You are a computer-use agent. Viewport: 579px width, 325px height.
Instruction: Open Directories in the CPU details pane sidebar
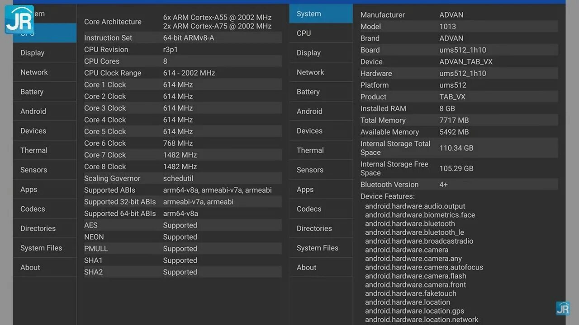point(45,228)
